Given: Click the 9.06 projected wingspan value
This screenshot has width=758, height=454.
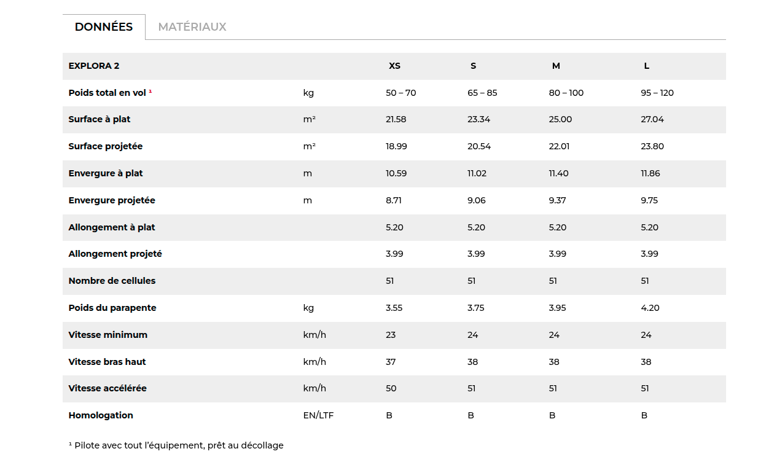Looking at the screenshot, I should (x=477, y=200).
